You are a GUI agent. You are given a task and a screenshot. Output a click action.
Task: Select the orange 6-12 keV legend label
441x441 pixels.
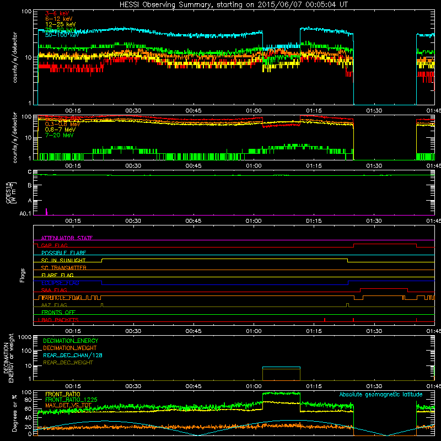[x=59, y=19]
